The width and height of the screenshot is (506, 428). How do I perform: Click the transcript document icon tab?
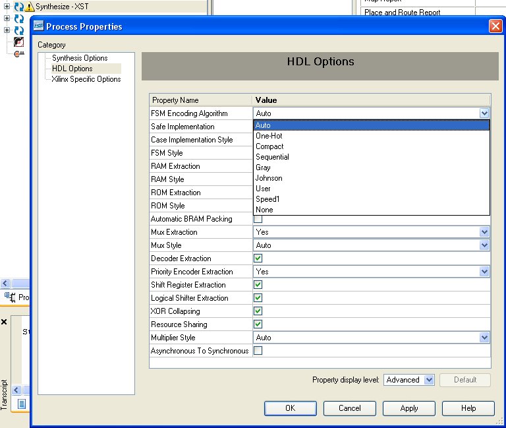pos(22,404)
